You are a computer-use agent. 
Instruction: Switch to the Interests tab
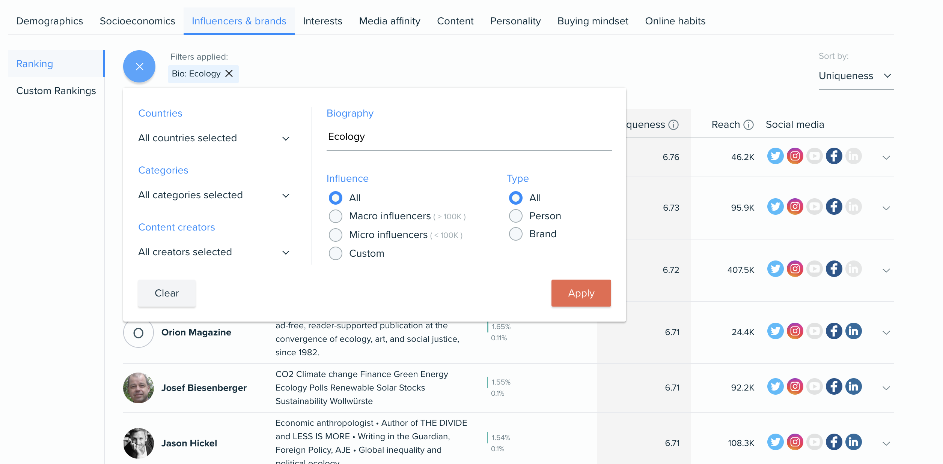tap(322, 20)
